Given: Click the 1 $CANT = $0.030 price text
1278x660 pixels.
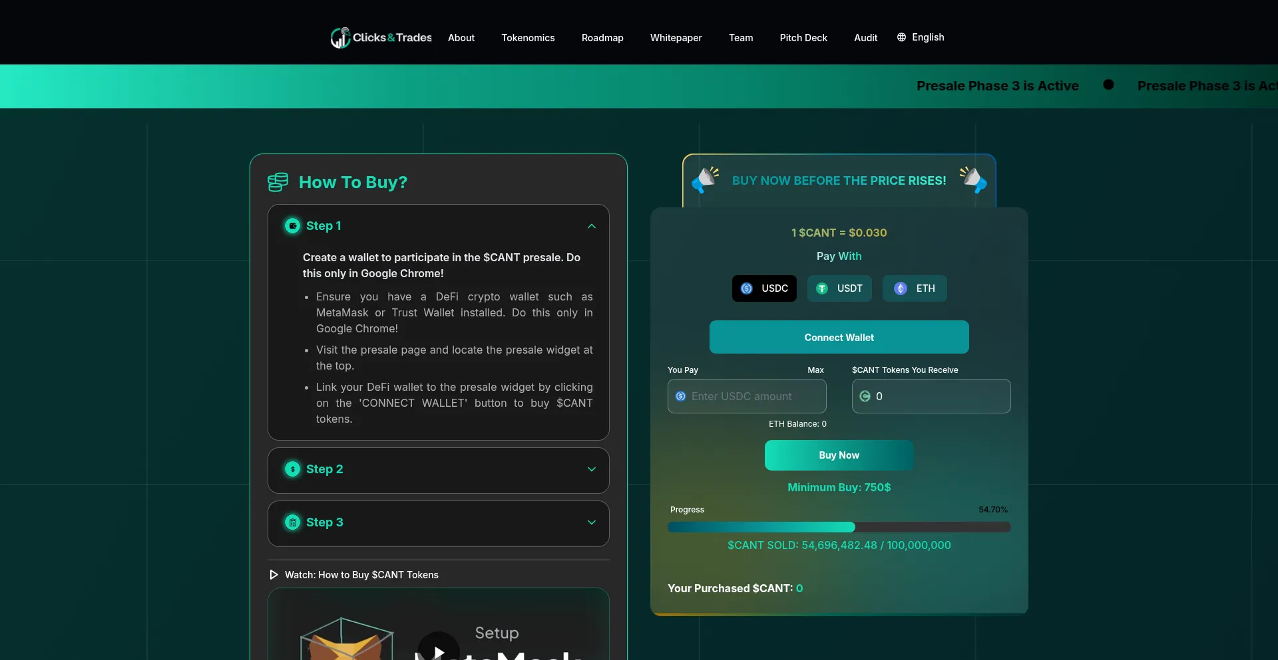Looking at the screenshot, I should pos(839,233).
